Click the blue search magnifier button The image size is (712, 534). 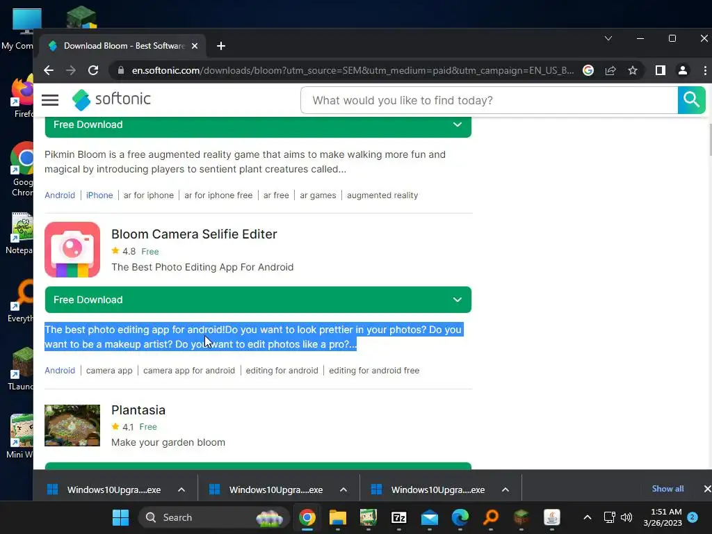pos(691,100)
